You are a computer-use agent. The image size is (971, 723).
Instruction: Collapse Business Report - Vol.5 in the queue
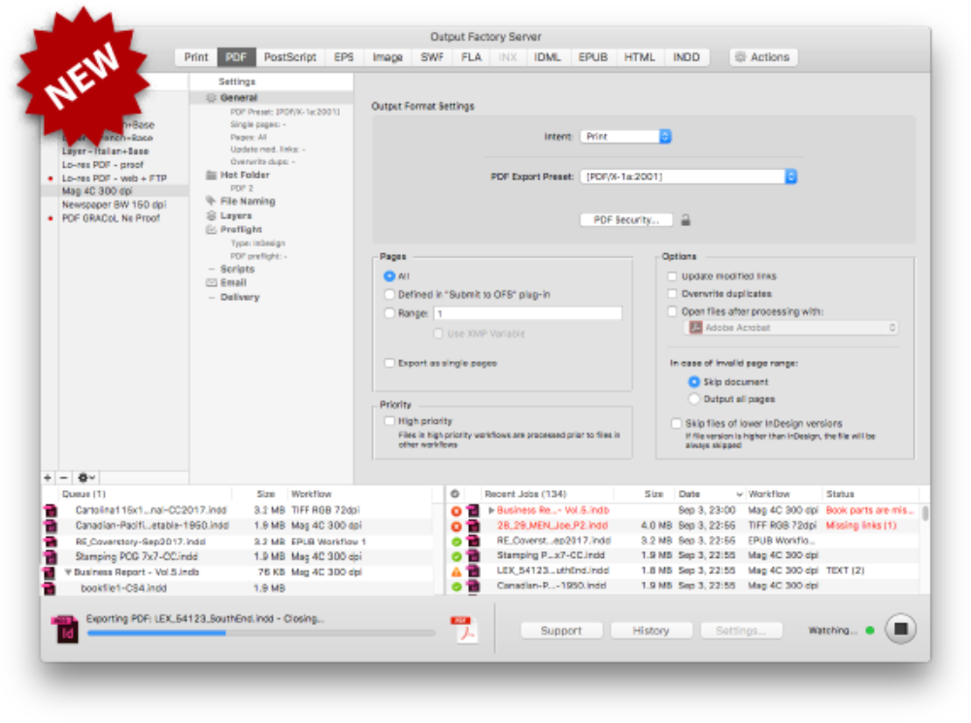click(x=67, y=573)
